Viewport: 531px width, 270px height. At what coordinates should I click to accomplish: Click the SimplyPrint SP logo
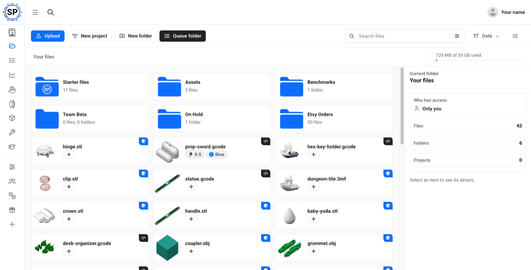(12, 12)
